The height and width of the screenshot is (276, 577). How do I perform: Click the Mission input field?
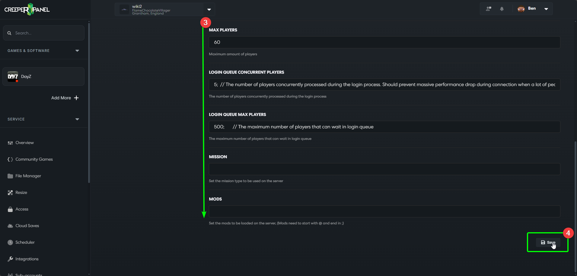point(384,169)
